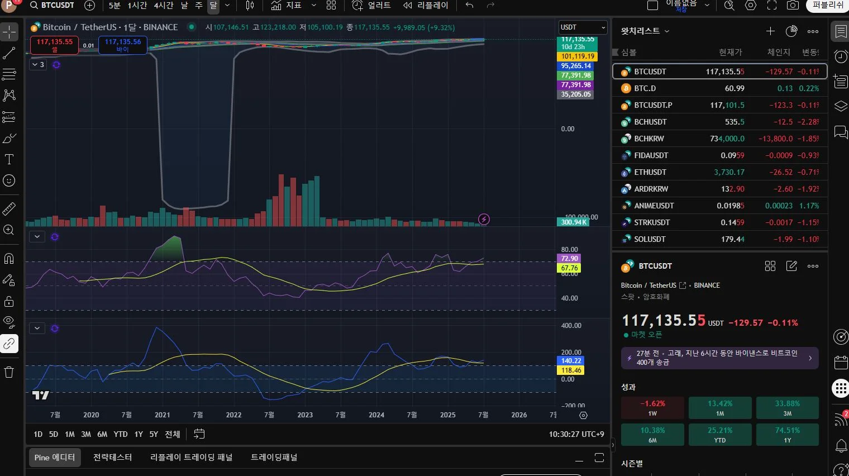Set the chart range to YTD
Screen dimensions: 849x476
coord(121,434)
